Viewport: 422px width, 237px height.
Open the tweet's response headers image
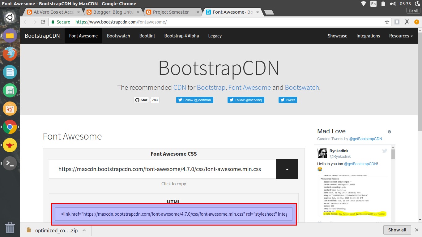click(x=353, y=196)
